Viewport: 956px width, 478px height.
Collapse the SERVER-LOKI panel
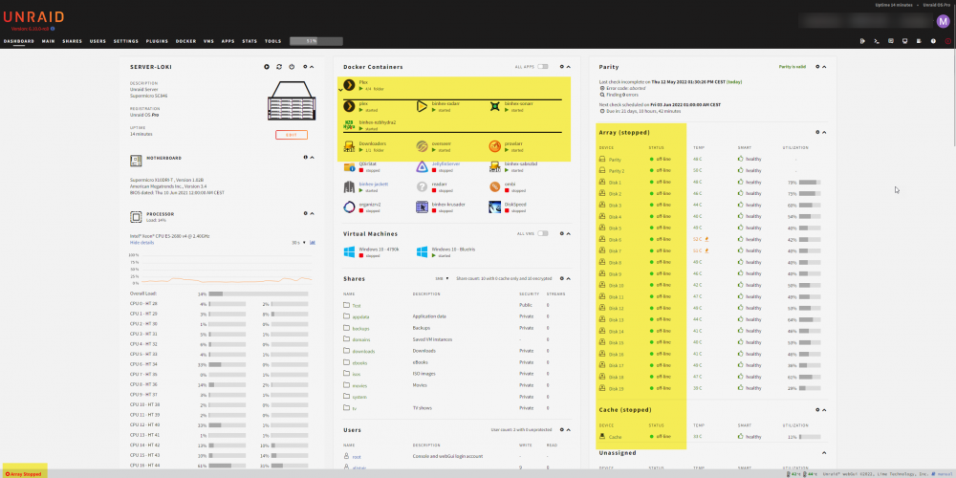pos(313,67)
